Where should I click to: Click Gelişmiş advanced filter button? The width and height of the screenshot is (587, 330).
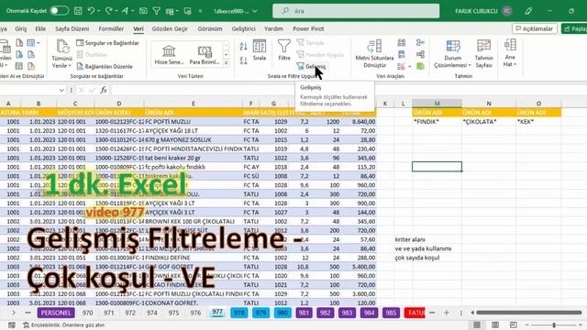(312, 66)
